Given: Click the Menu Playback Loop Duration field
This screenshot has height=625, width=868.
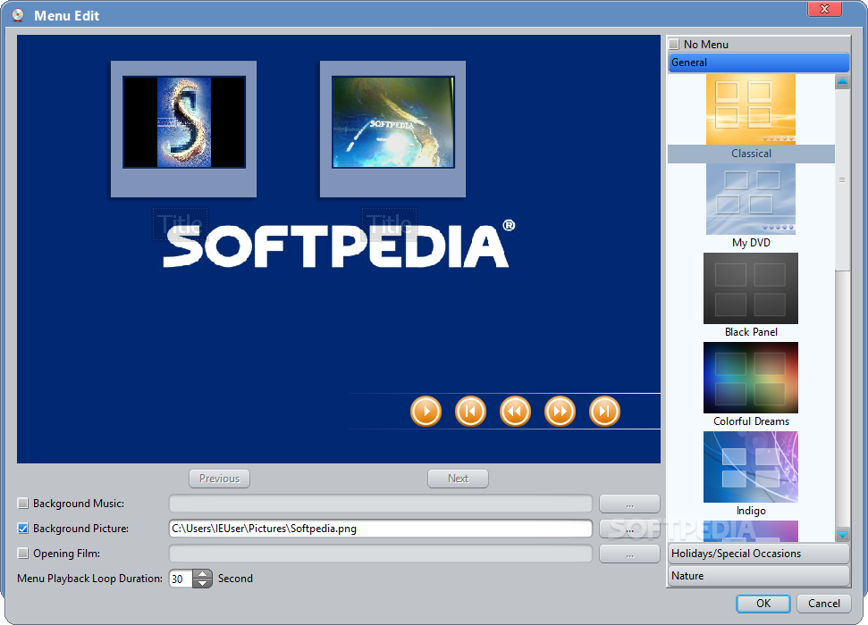Looking at the screenshot, I should pyautogui.click(x=181, y=579).
